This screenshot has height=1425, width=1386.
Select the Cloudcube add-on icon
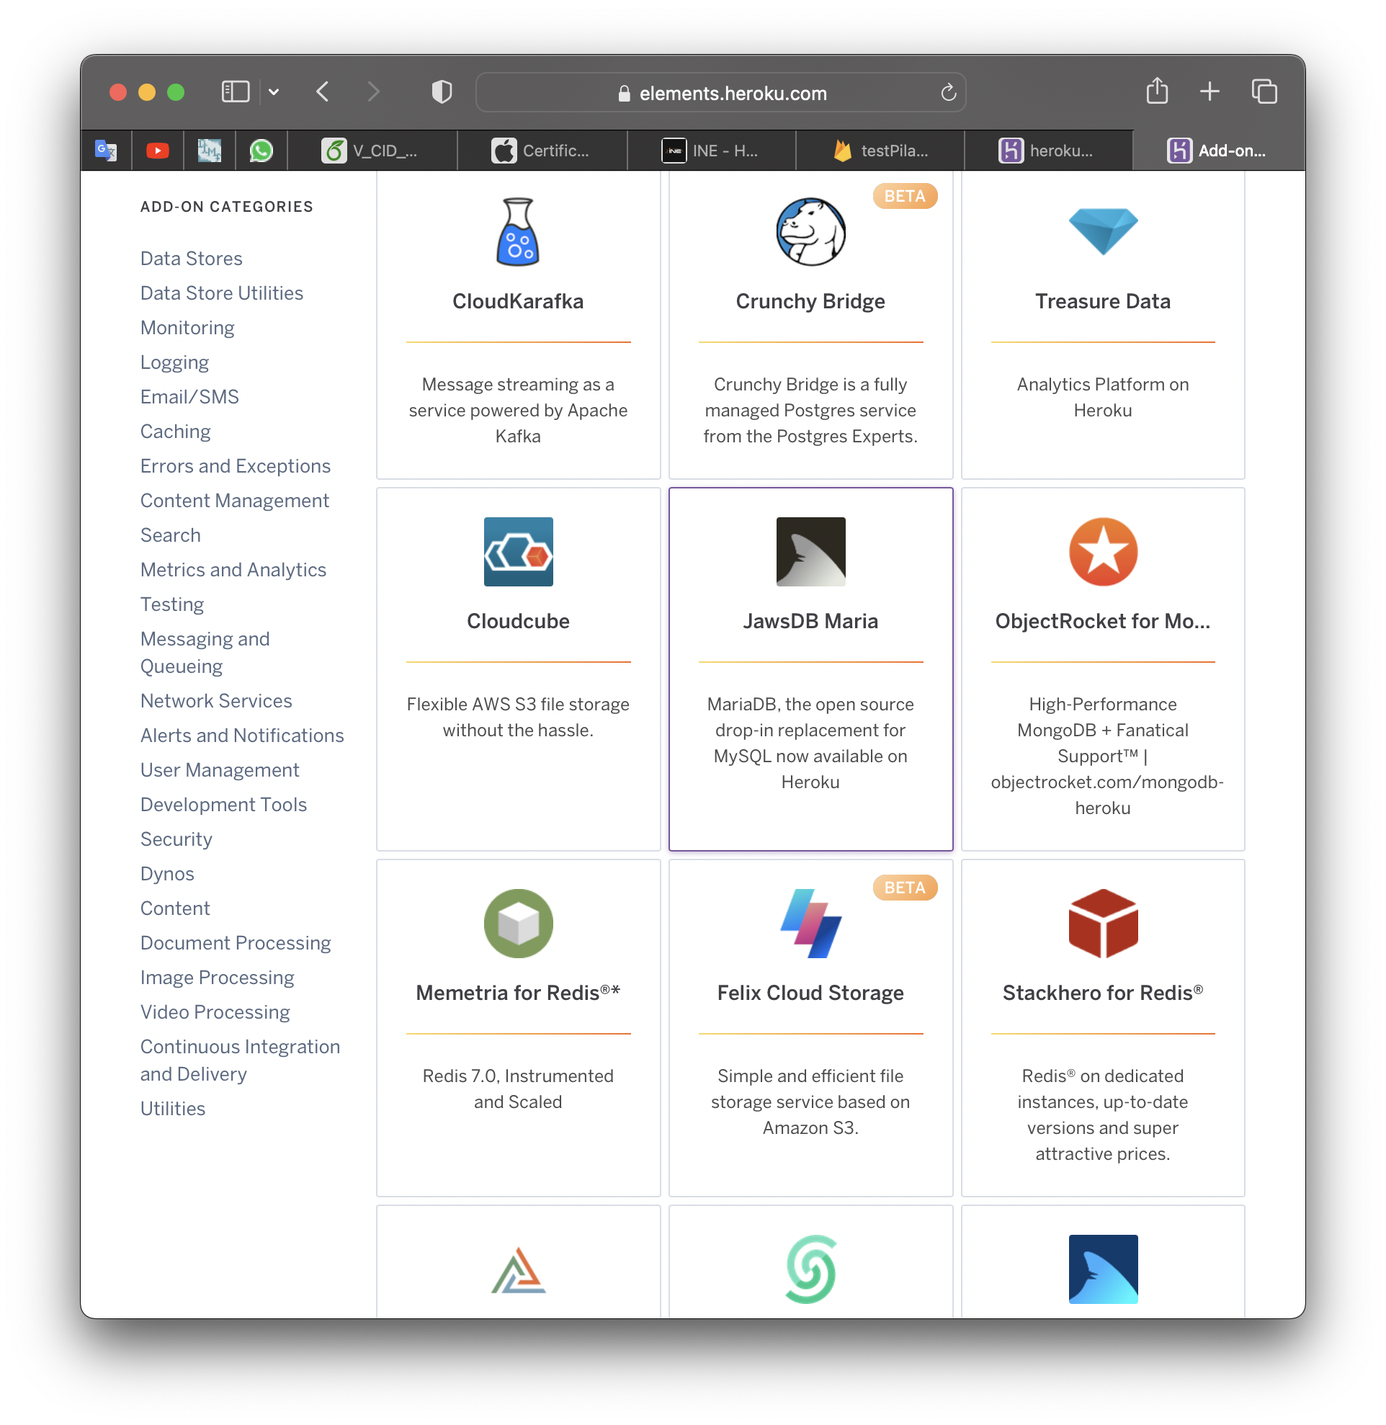click(517, 552)
